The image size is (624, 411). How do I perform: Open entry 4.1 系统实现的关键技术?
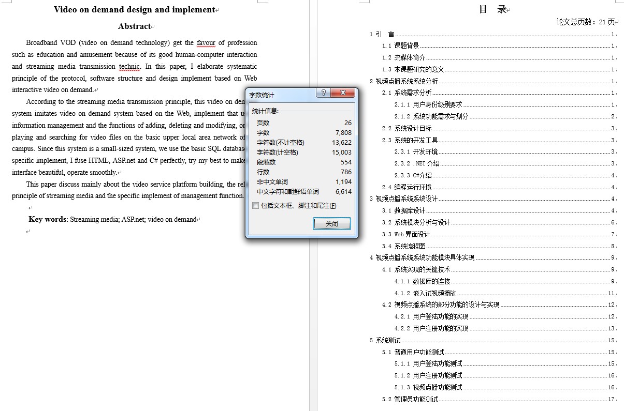click(x=499, y=269)
